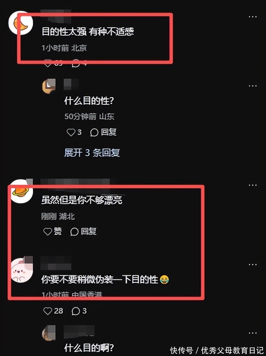Expand "展开 3 条回复" link
Viewport: 266px width, 356px height.
(x=92, y=153)
